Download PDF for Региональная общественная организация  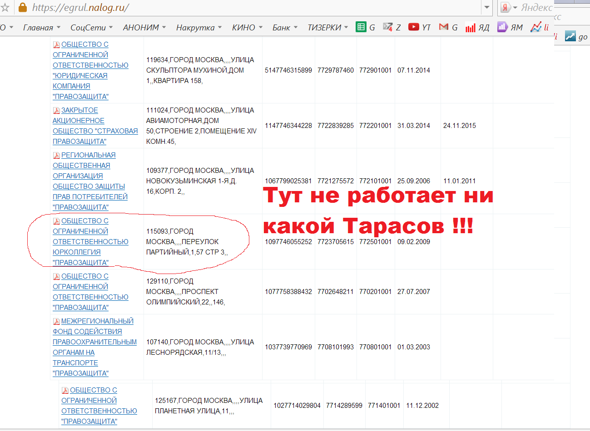click(57, 155)
